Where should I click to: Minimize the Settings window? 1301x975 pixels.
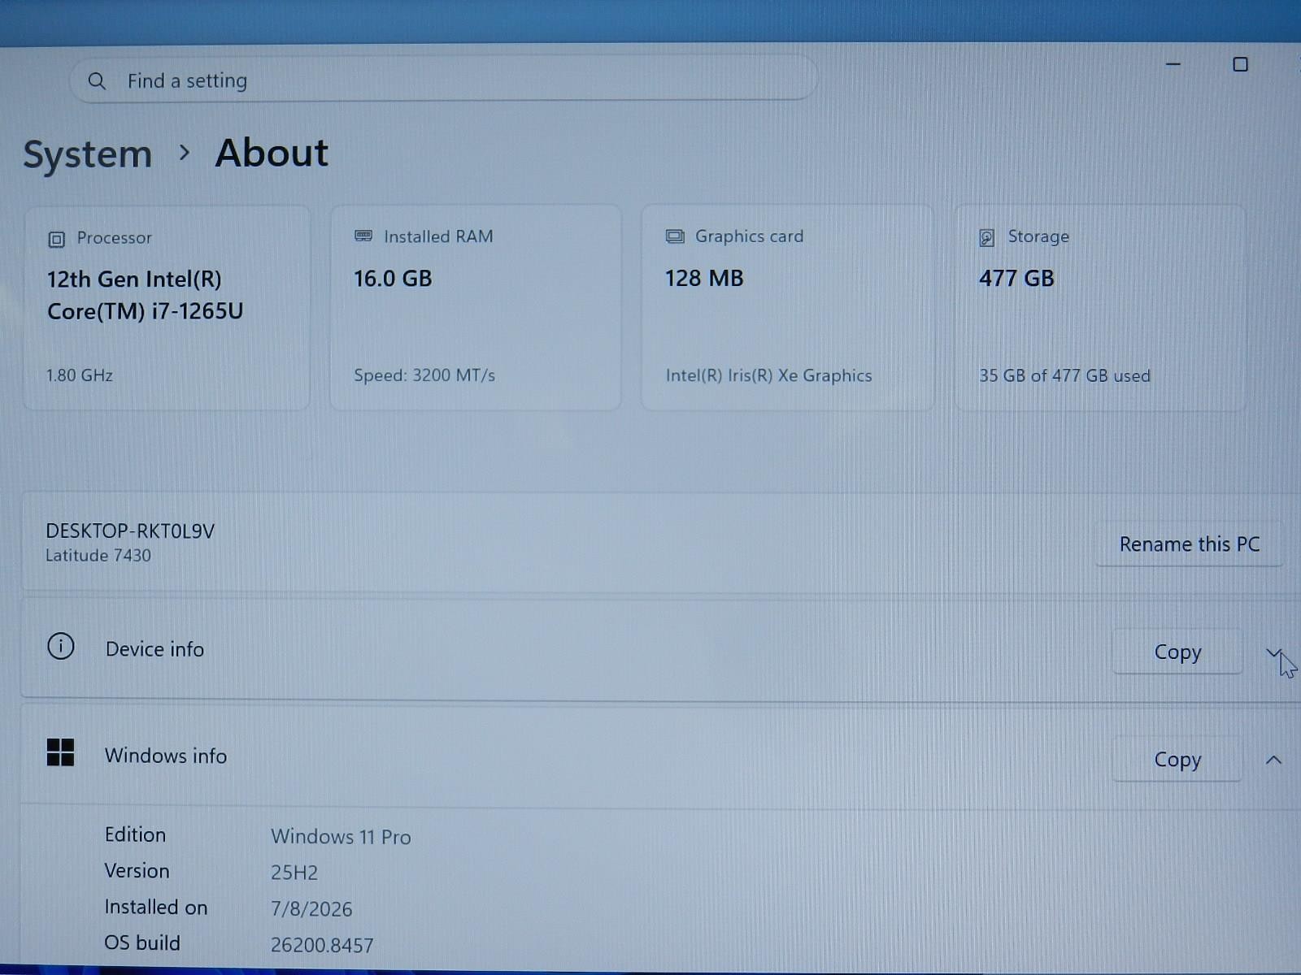tap(1173, 64)
